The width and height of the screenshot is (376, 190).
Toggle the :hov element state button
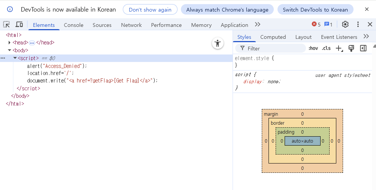(313, 48)
